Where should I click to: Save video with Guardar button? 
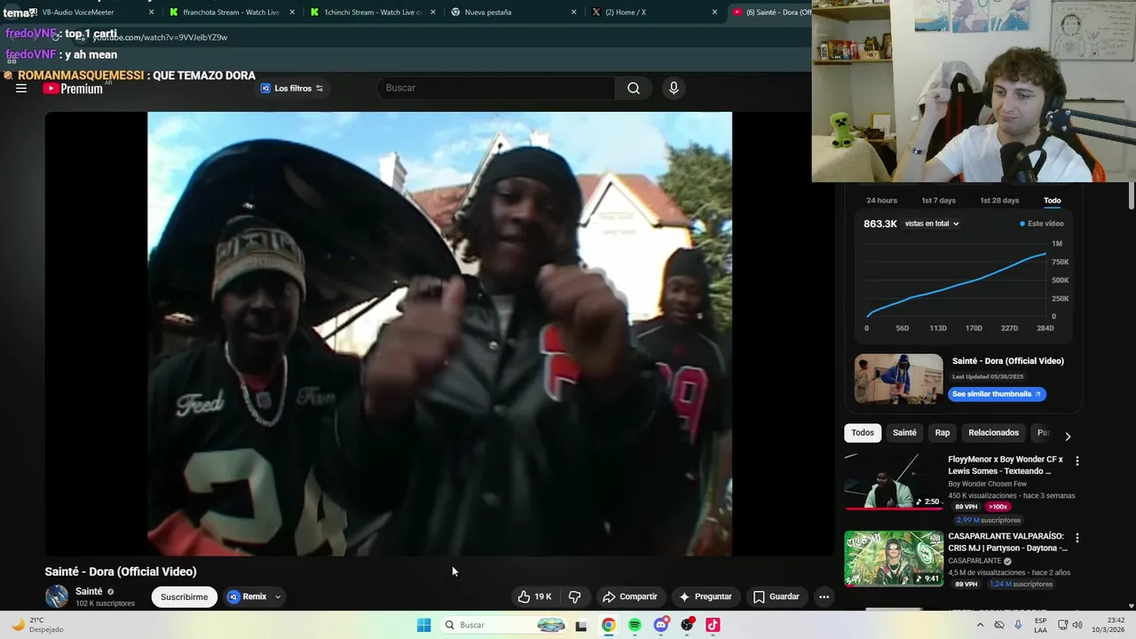click(x=776, y=596)
